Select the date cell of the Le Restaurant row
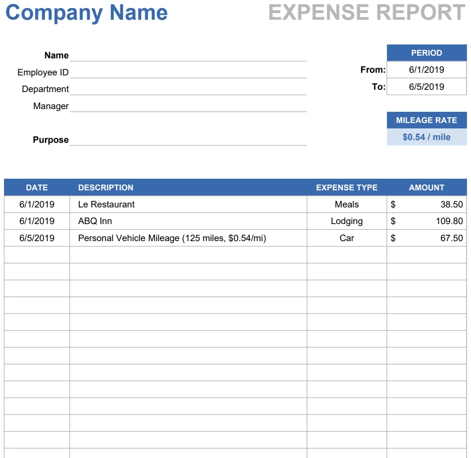The height and width of the screenshot is (458, 471). coord(37,204)
